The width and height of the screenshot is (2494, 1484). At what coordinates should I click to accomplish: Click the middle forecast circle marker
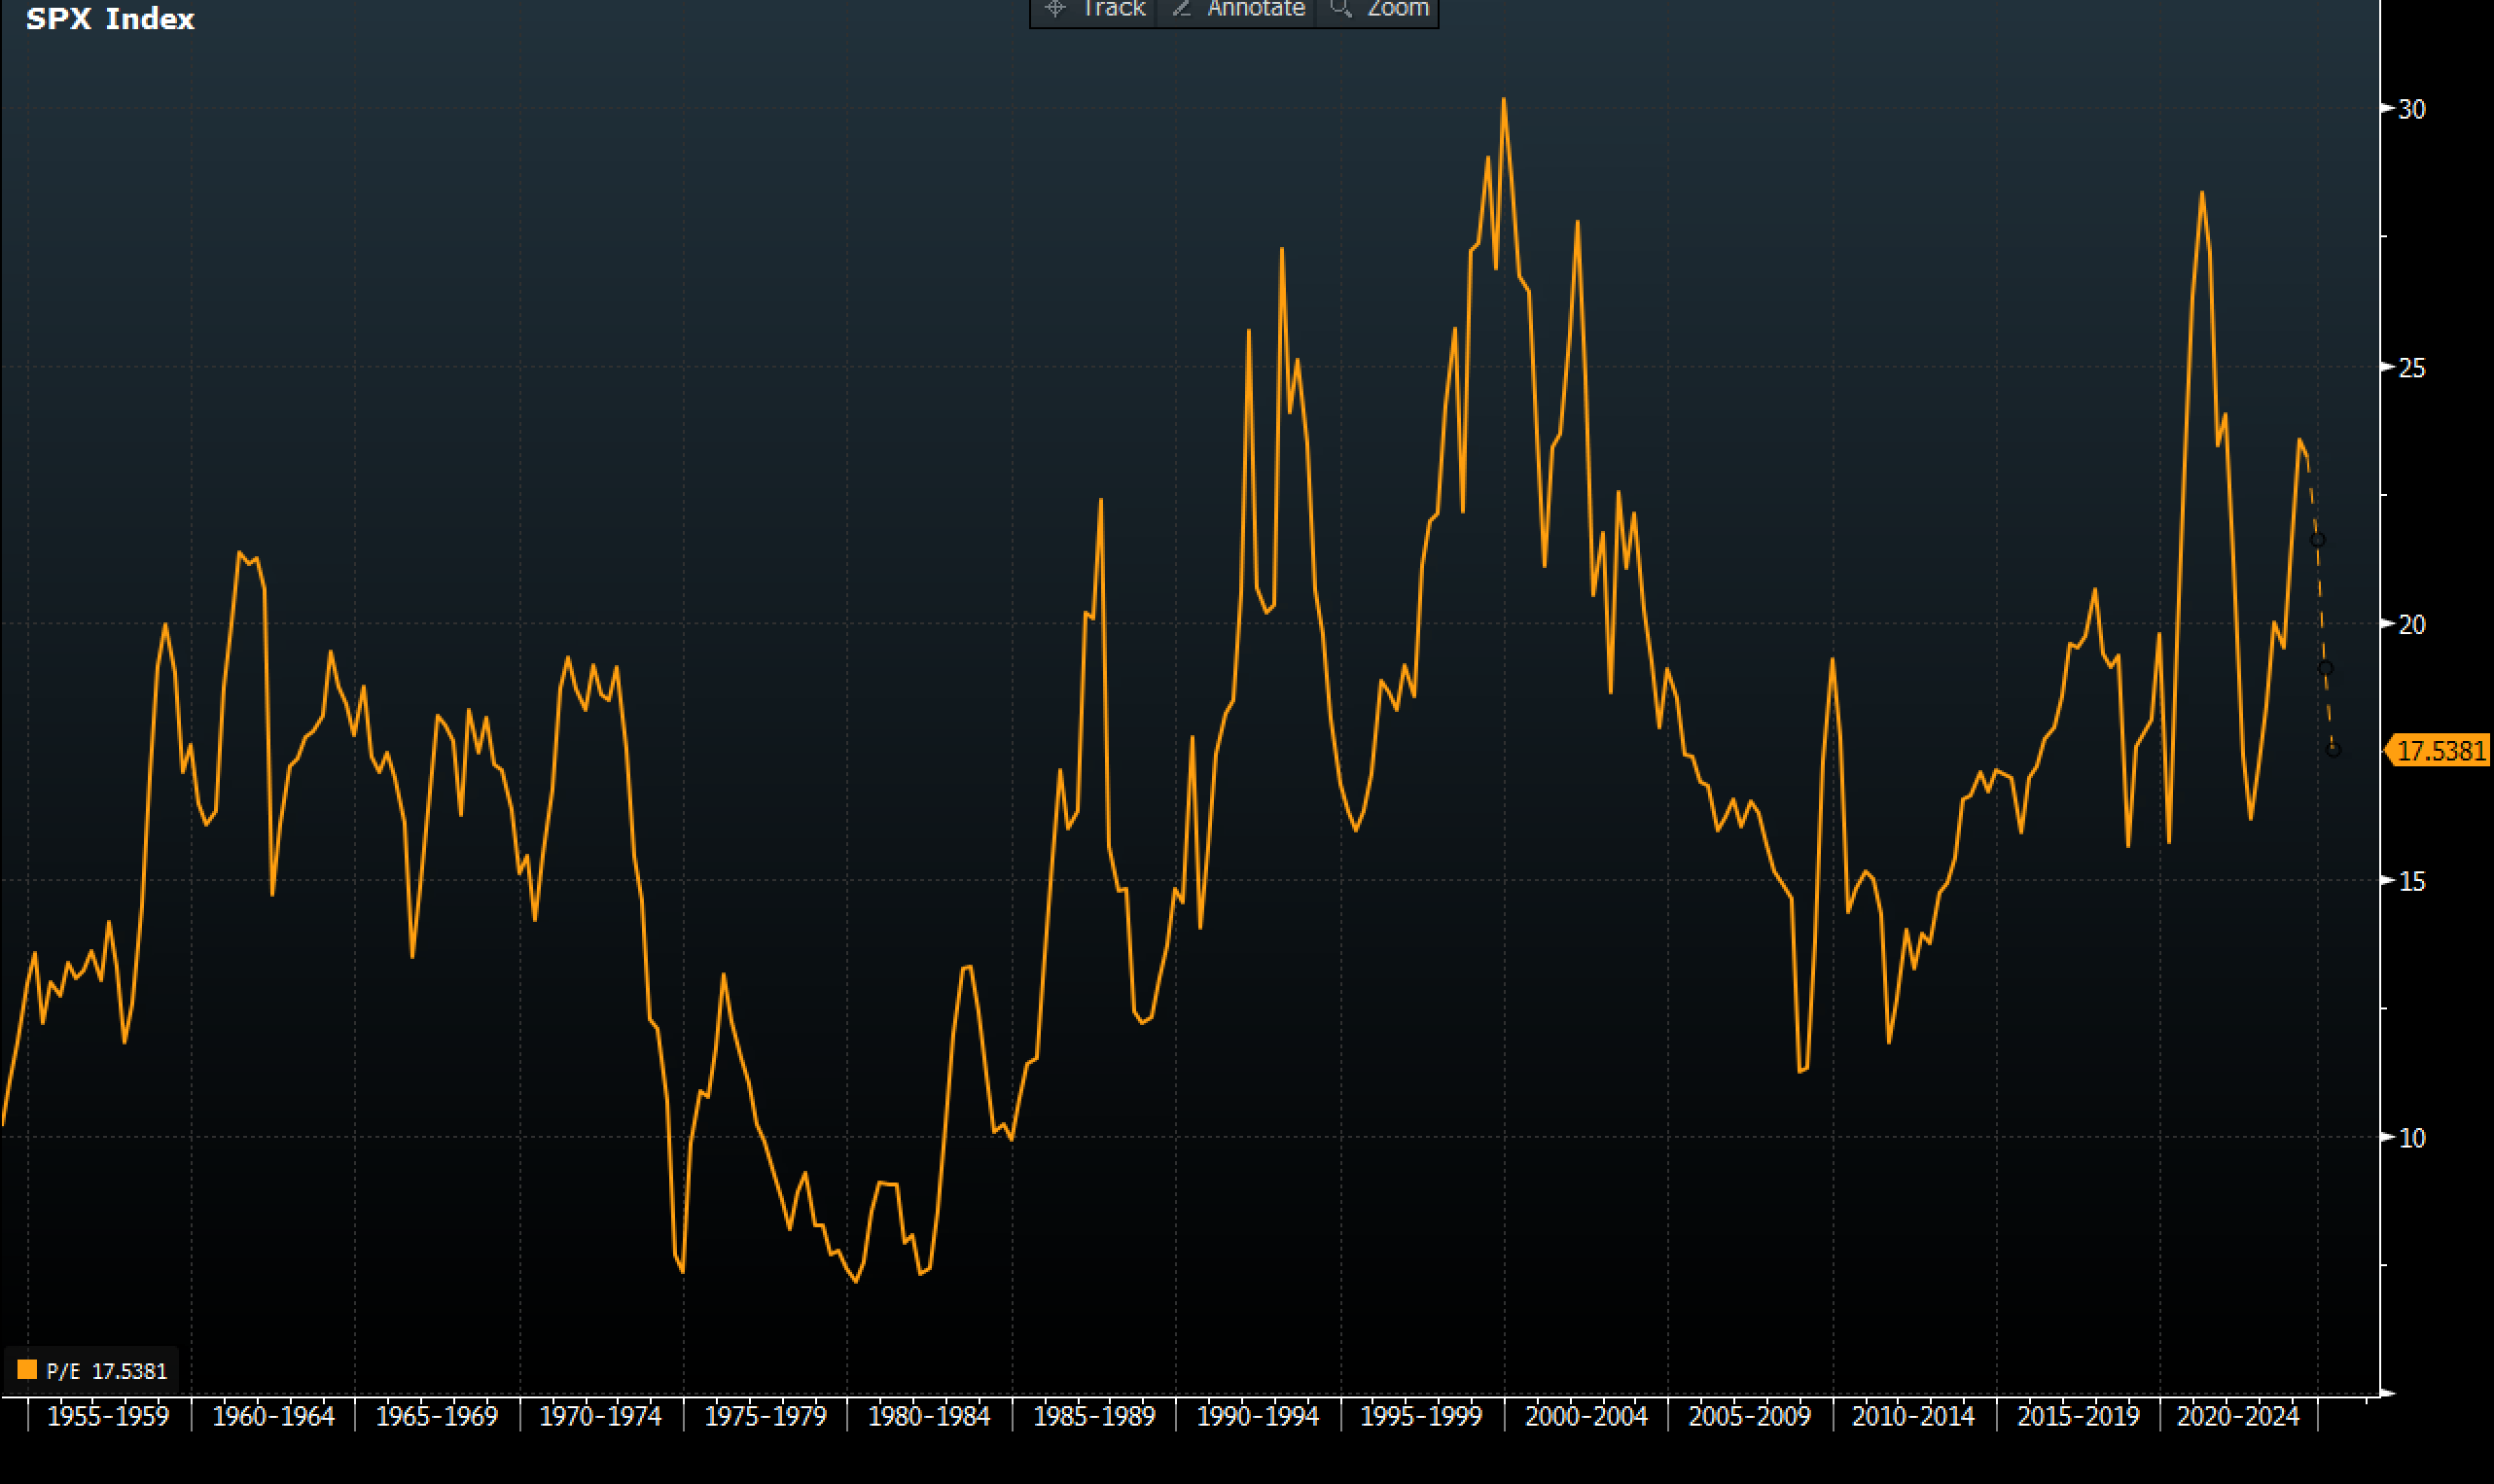[2326, 668]
